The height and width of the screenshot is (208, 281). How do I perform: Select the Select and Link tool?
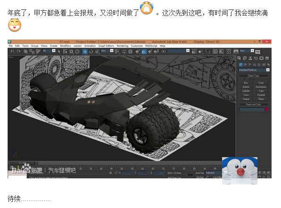point(25,51)
